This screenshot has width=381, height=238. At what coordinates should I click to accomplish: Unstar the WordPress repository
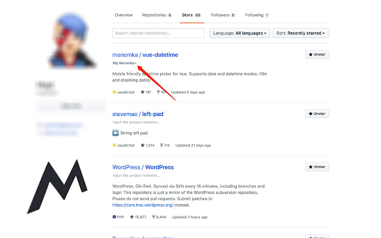317,167
